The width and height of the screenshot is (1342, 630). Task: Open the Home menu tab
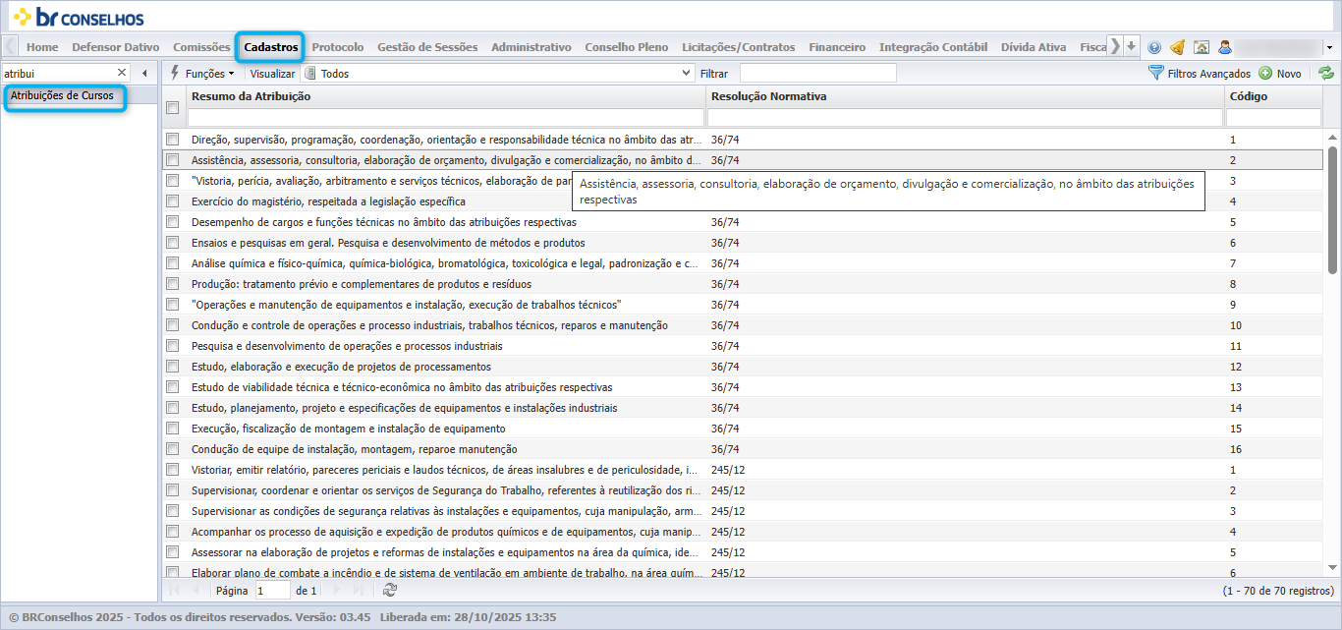[x=42, y=46]
